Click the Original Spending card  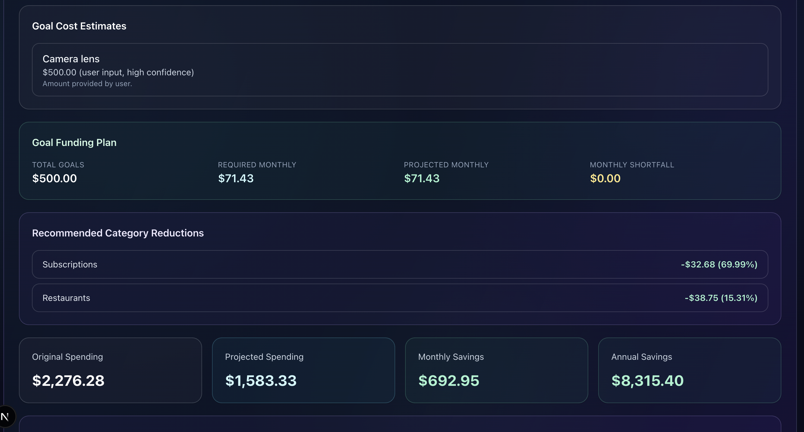coord(110,370)
